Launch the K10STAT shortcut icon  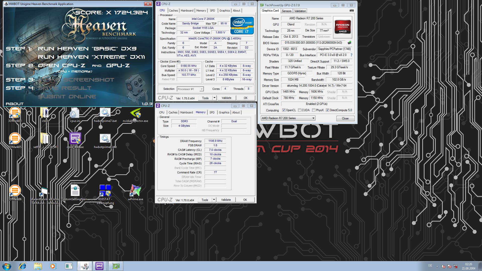click(x=105, y=194)
